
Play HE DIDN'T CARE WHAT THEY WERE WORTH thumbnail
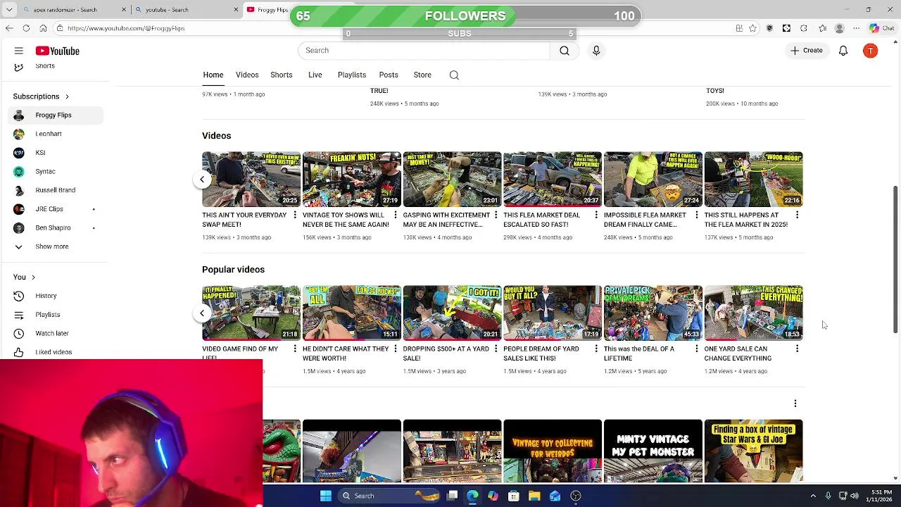coord(352,313)
